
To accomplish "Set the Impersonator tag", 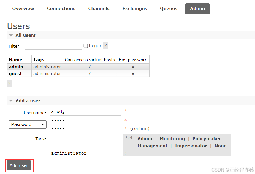I will [x=191, y=146].
